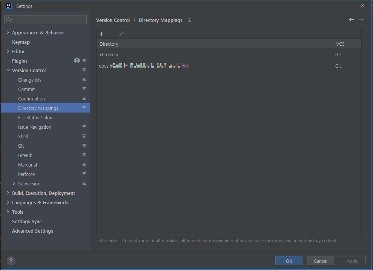Click the project-level icon on Confirmation row

84,98
